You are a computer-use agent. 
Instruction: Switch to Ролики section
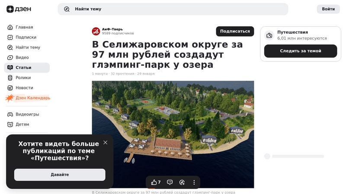23,78
